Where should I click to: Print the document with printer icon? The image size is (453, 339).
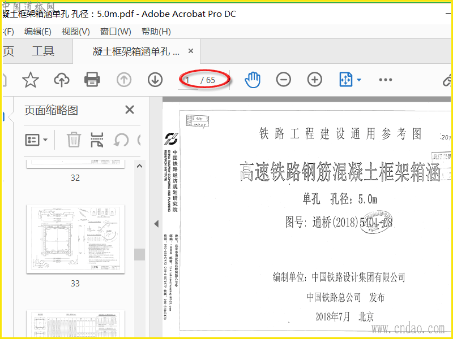pos(92,80)
